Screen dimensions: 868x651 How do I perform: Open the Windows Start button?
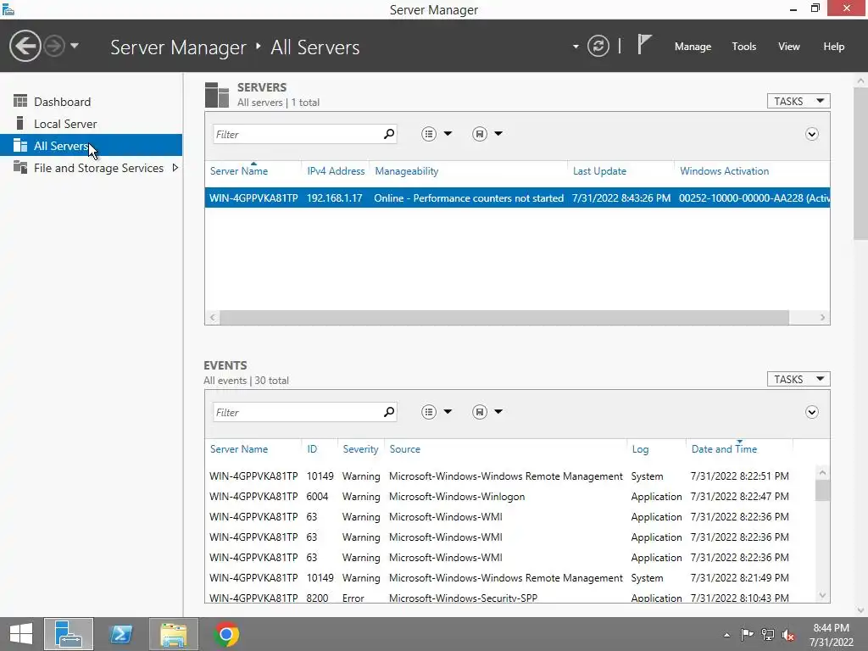(21, 634)
